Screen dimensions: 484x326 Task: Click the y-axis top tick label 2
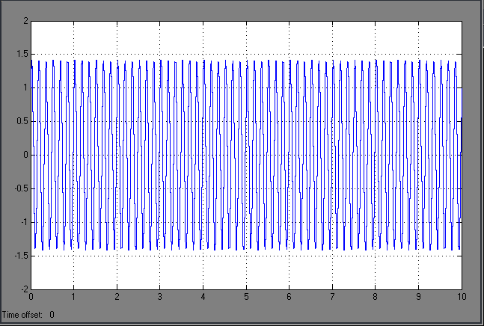click(x=26, y=21)
